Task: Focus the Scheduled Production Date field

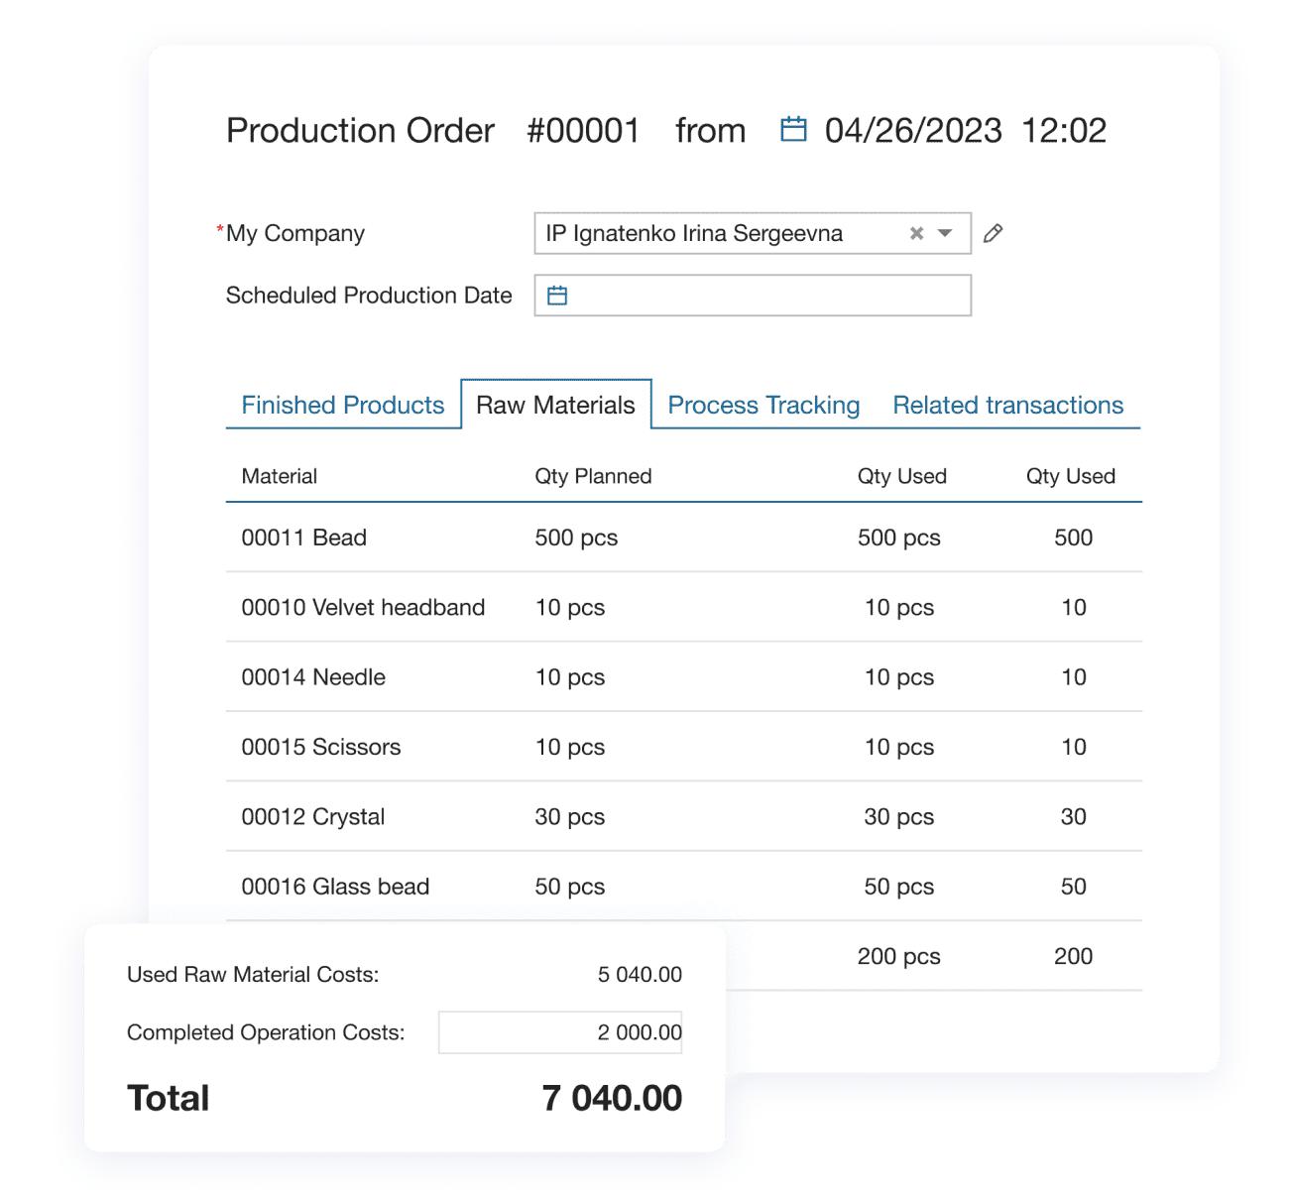Action: point(753,296)
